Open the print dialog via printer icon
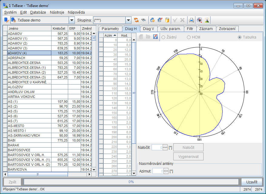 click(191, 20)
